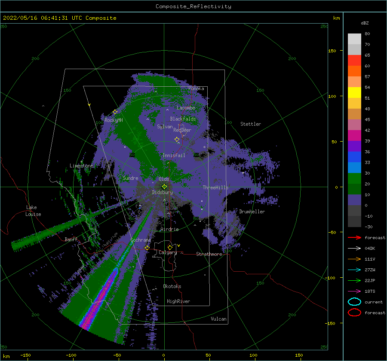Click the dBZ legend heading
Screen dimensions: 387x361
tap(365, 23)
